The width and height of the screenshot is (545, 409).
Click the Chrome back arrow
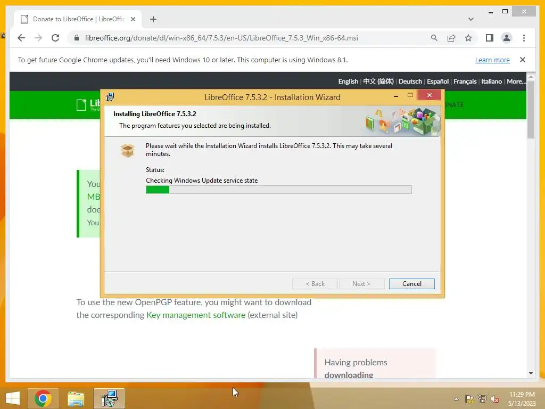21,38
